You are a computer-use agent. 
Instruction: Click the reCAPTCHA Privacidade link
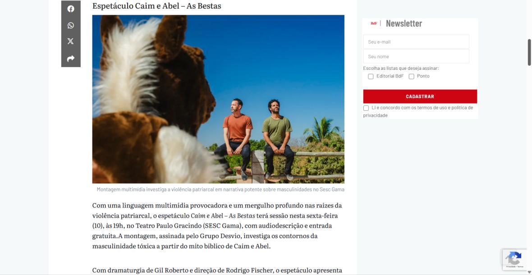coord(511,267)
